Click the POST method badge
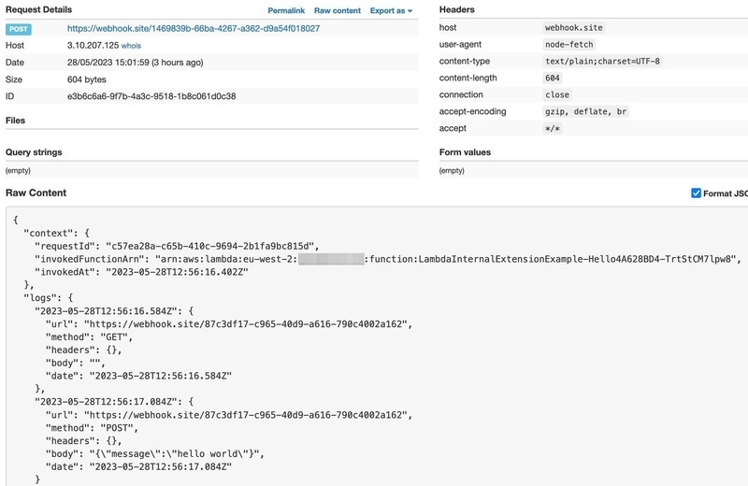Screen dimensions: 748x486 pyautogui.click(x=19, y=29)
